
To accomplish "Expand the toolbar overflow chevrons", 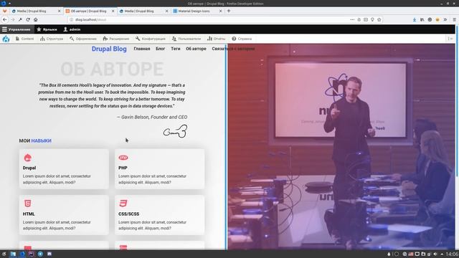I will [445, 19].
